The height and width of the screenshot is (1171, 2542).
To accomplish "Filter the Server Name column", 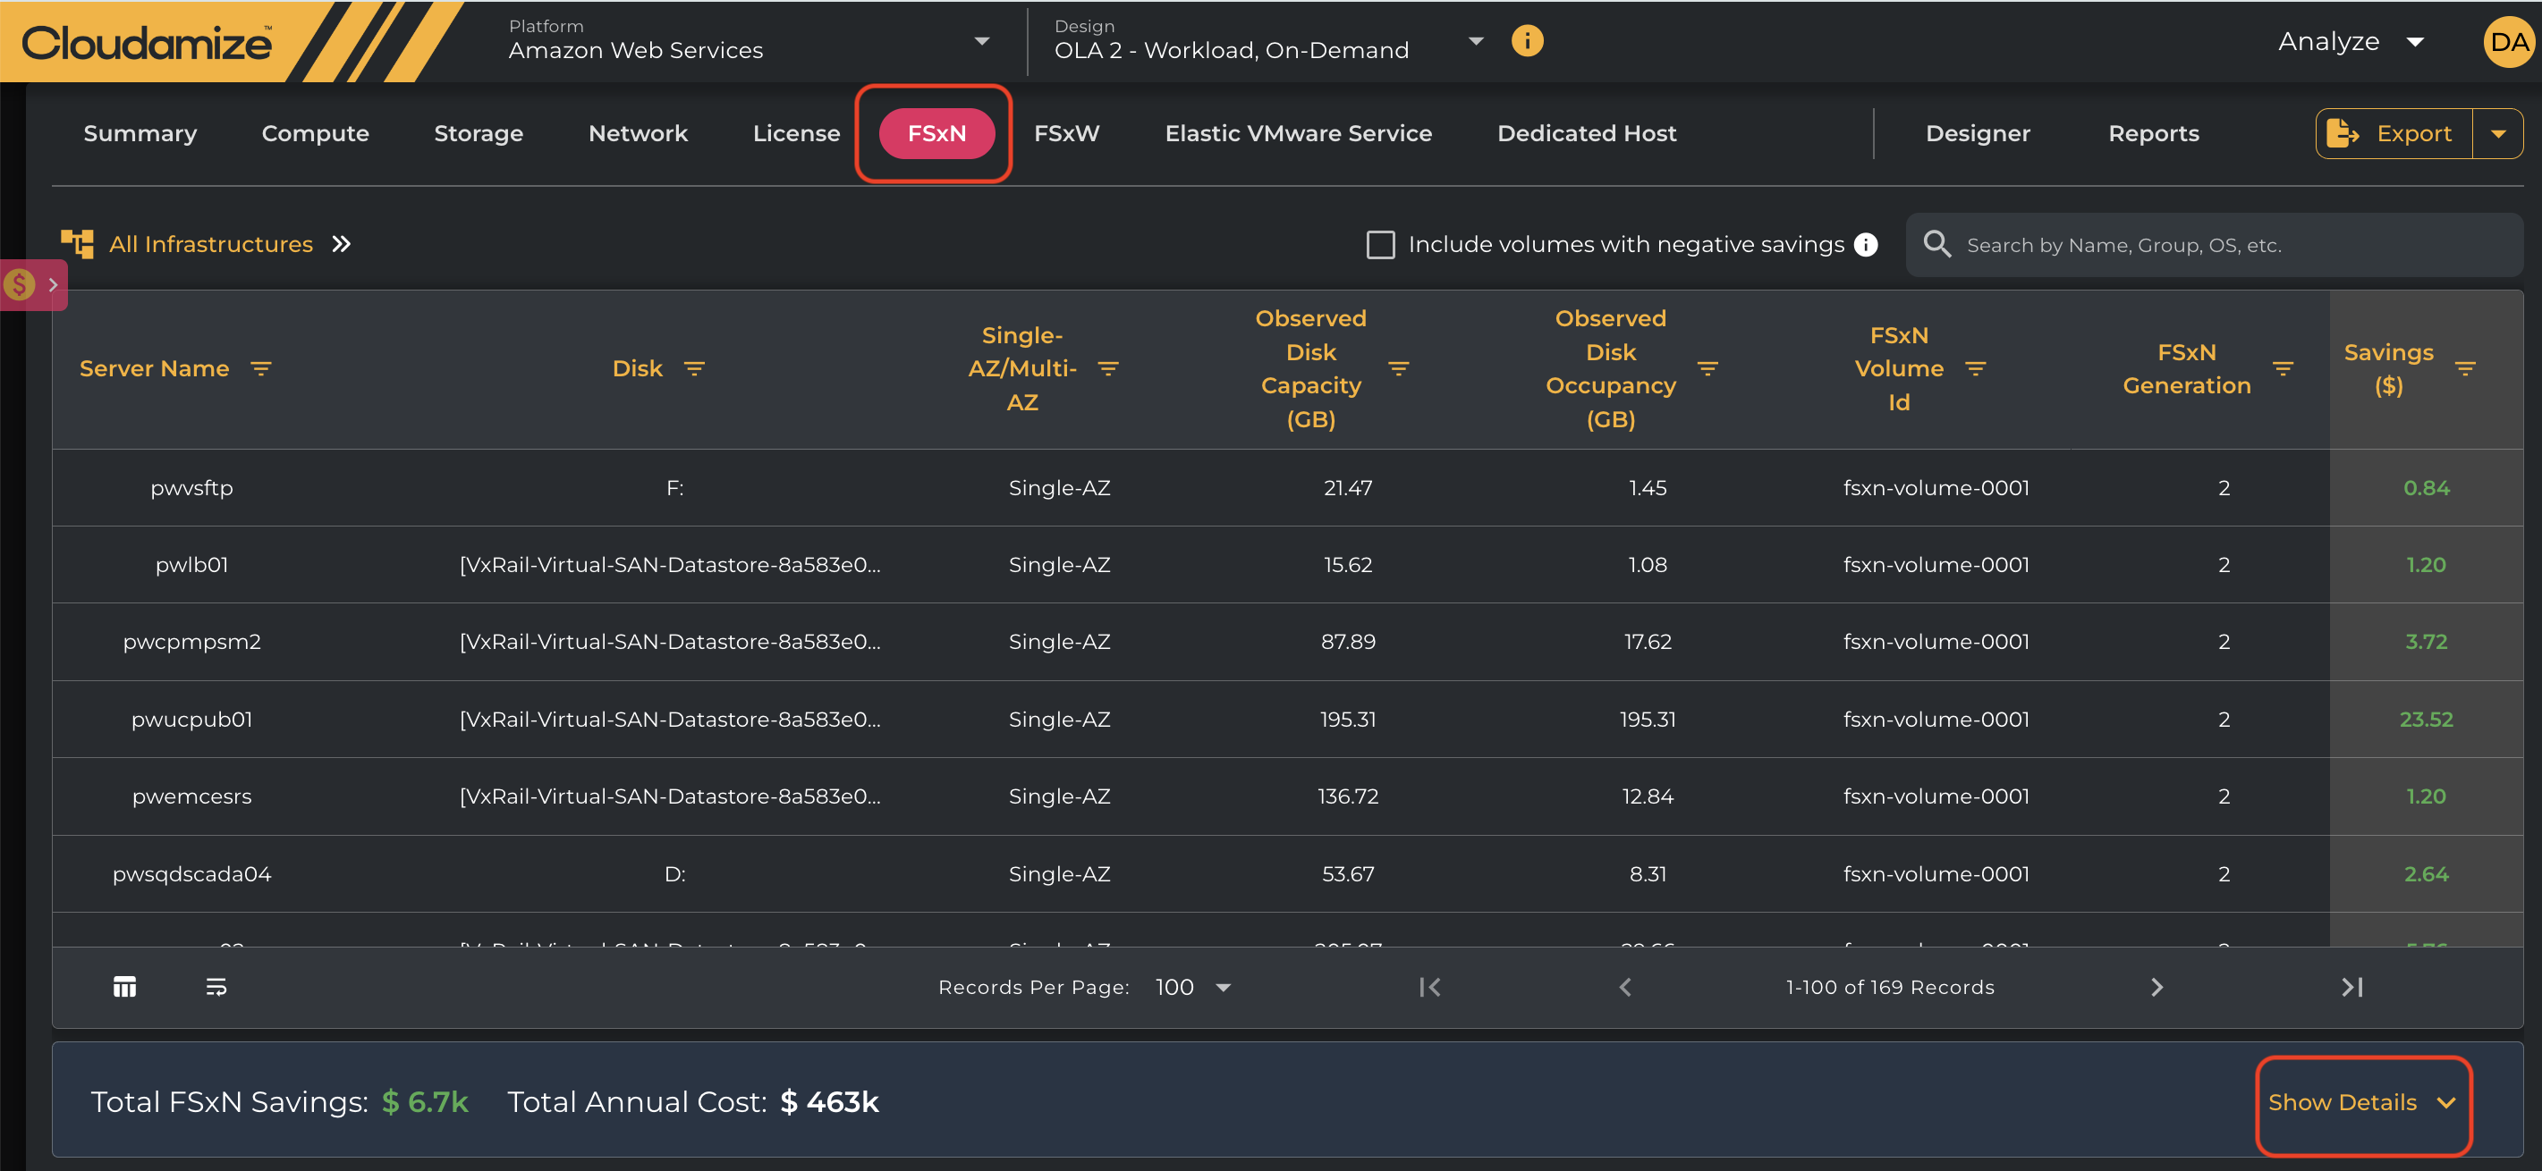I will click(260, 368).
